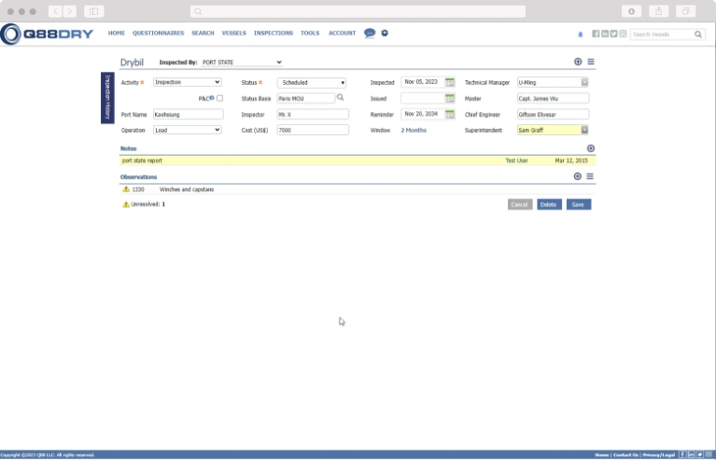Click the Q88DRY logo
Image resolution: width=716 pixels, height=460 pixels.
(x=47, y=34)
